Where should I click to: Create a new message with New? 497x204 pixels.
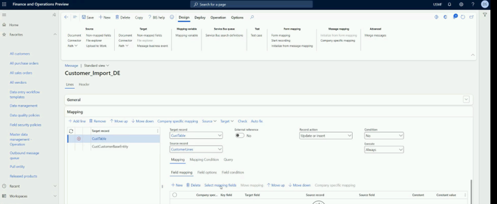tap(105, 18)
